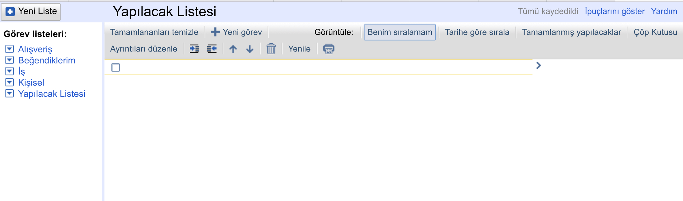The width and height of the screenshot is (683, 201).
Task: Open the Çöp Kutusu view
Action: pyautogui.click(x=655, y=32)
